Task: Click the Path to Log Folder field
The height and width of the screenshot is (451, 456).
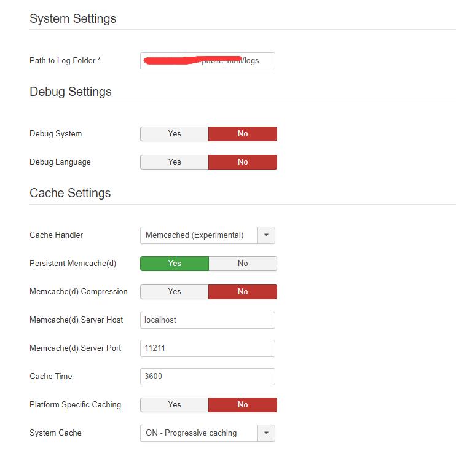Action: pos(207,61)
